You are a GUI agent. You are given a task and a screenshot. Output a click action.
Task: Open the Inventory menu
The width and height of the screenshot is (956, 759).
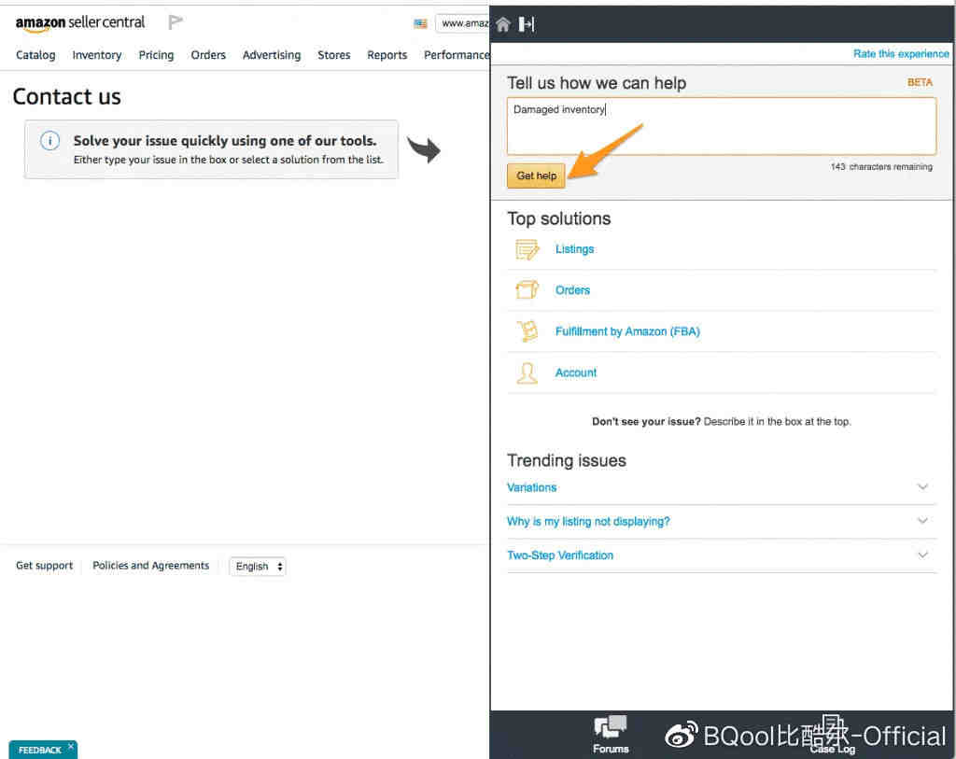96,55
